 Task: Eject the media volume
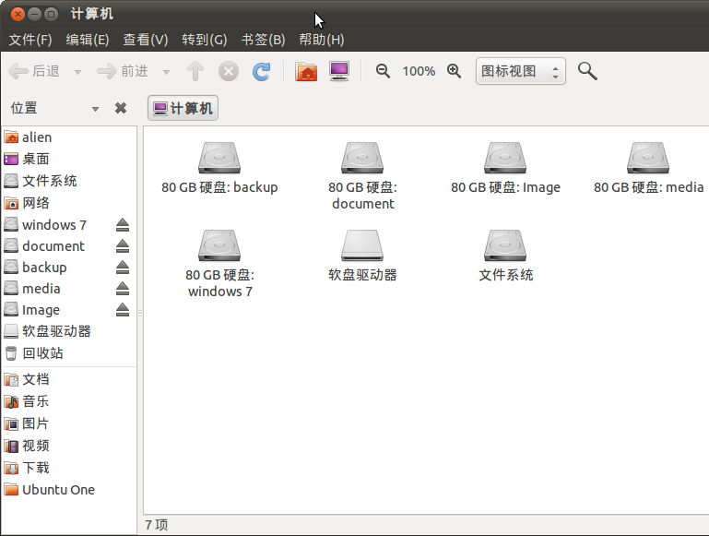pyautogui.click(x=123, y=289)
